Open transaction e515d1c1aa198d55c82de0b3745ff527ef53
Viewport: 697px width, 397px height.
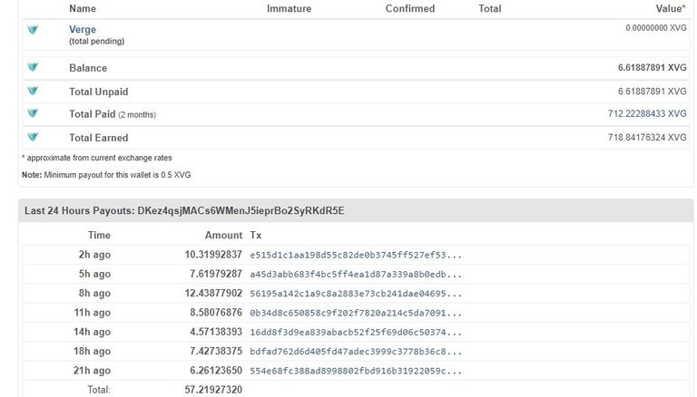pos(356,255)
